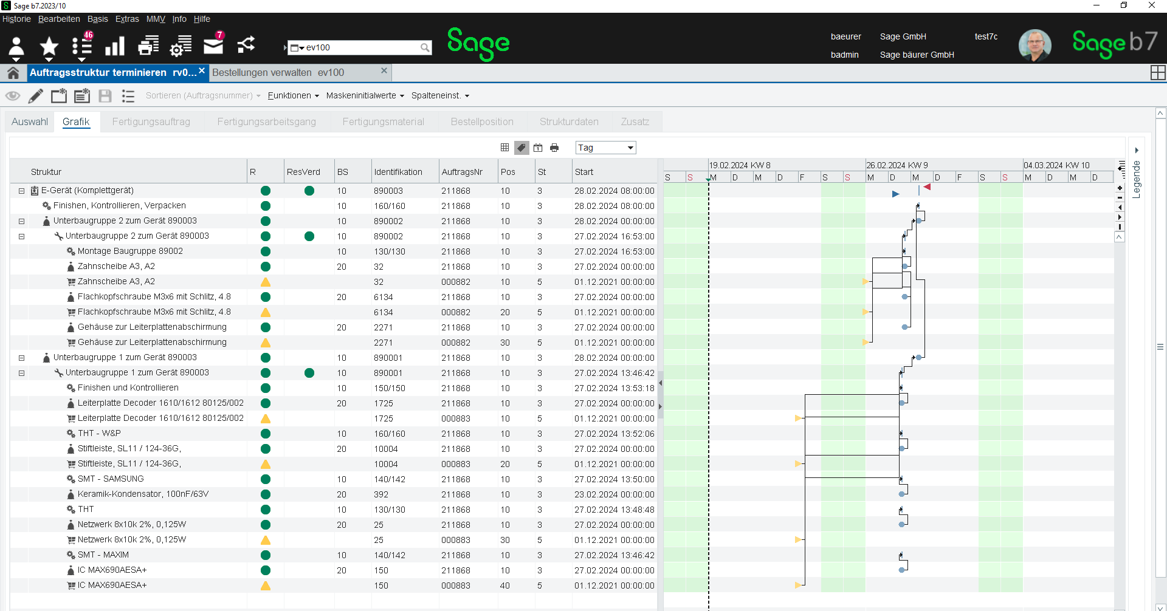Screen dimensions: 1167x611
Task: Switch to the Auswahl tab
Action: click(29, 121)
